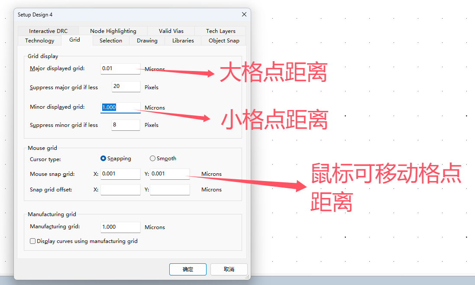Screen dimensions: 475x285
Task: Click the Suppress major grid if less label
Action: [x=64, y=87]
